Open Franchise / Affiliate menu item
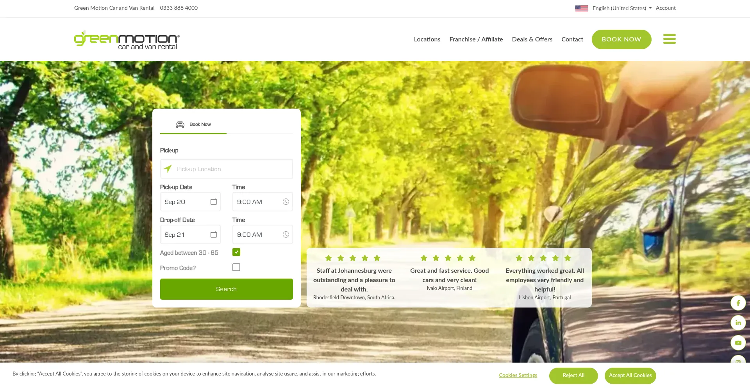750x388 pixels. pos(476,39)
